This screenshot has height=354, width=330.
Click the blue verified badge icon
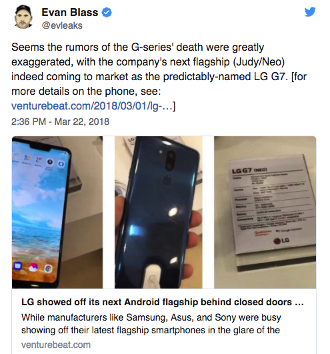(x=107, y=13)
